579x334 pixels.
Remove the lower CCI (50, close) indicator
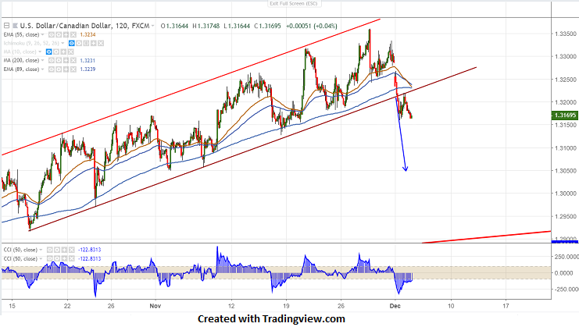coord(72,258)
